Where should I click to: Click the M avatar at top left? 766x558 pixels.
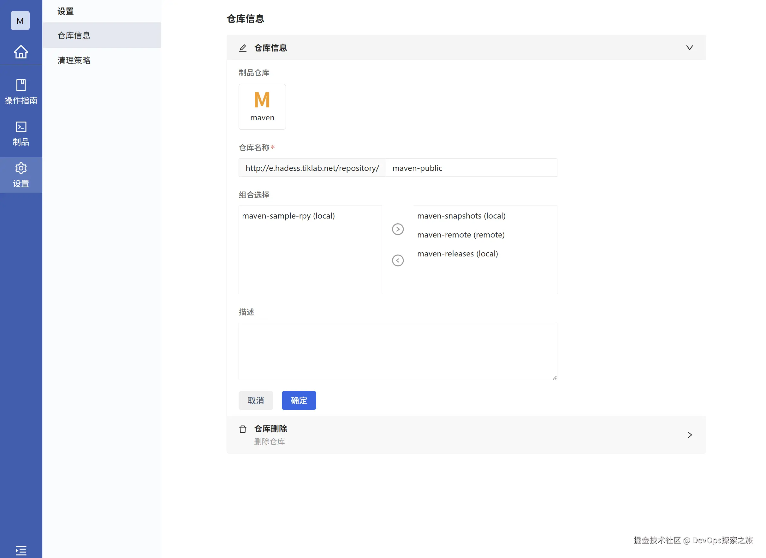[20, 21]
